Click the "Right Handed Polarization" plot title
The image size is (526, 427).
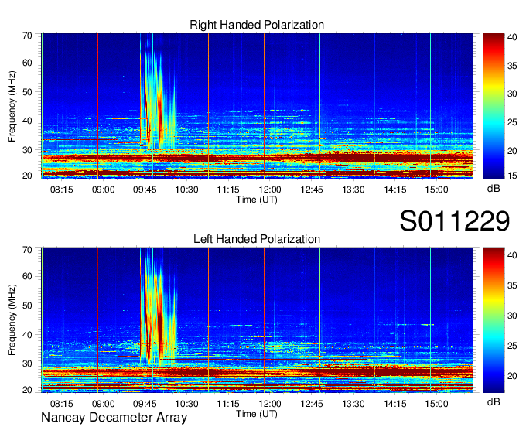257,25
